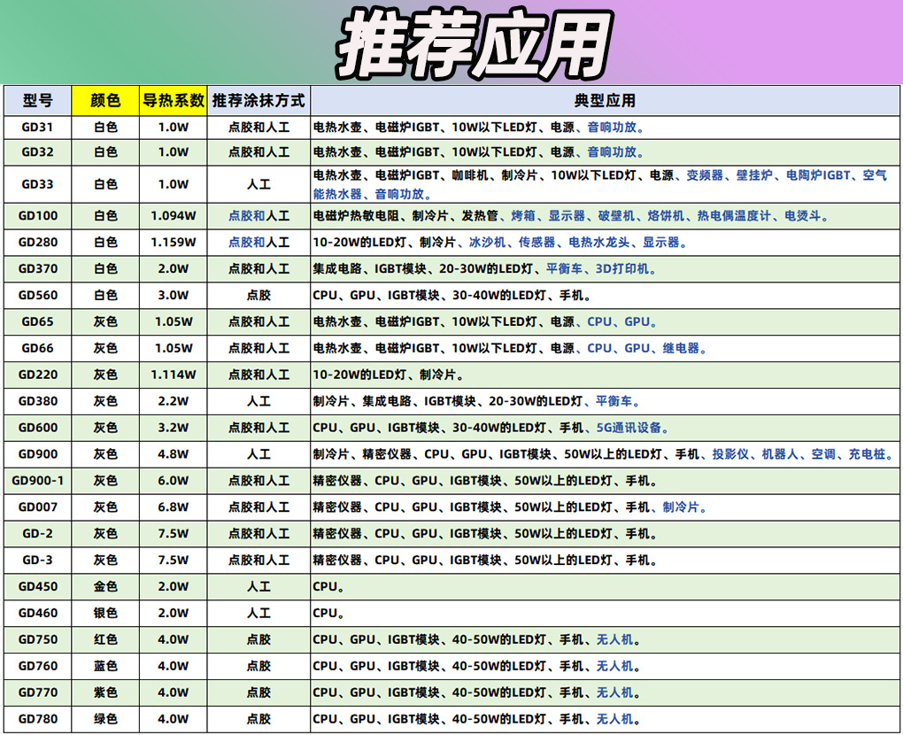
Task: Click blue 烤箱 text in GD100 row
Action: click(x=523, y=216)
